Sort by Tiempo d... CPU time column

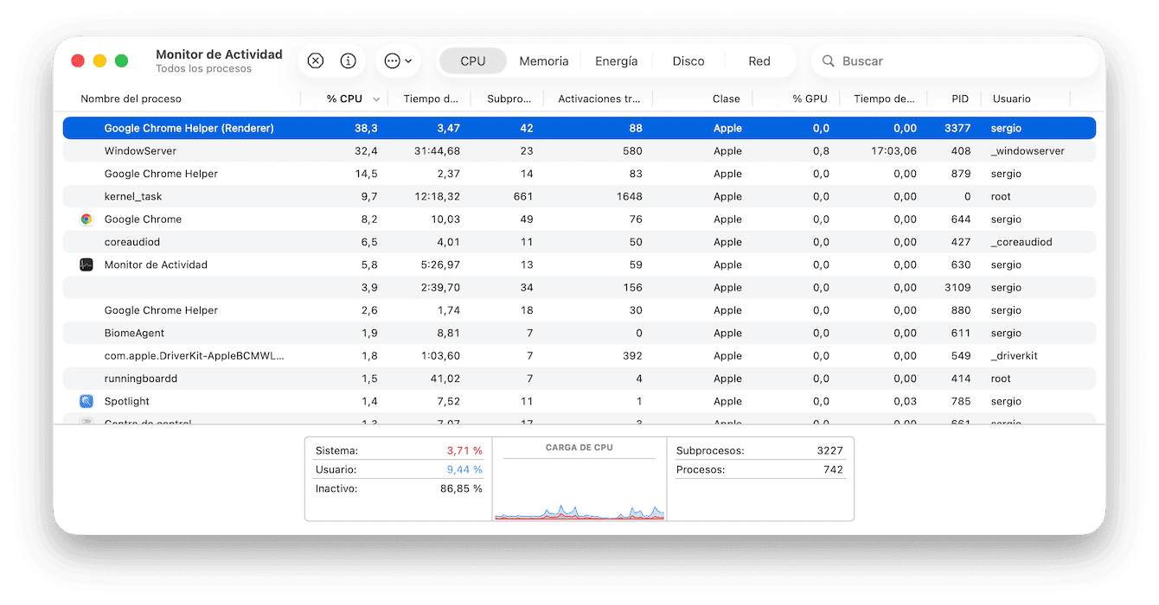431,99
